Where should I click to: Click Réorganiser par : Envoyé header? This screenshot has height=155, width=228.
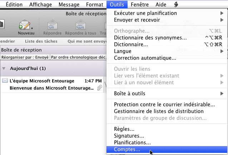coord(25,57)
